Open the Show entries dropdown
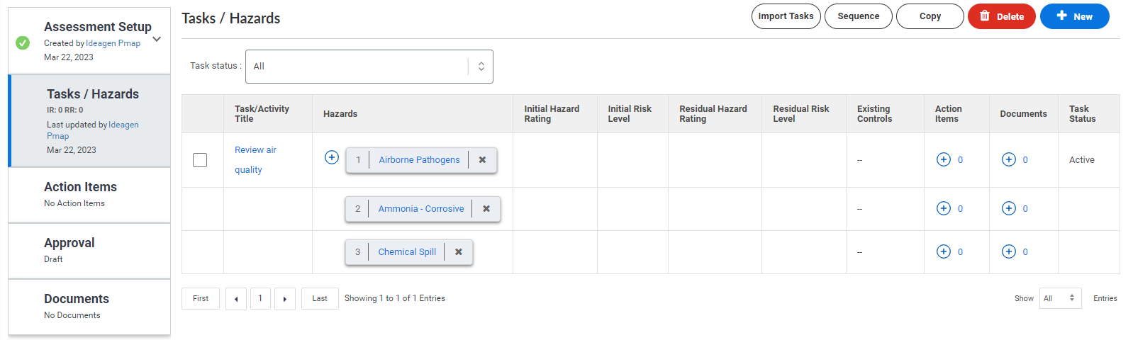This screenshot has height=340, width=1133. coord(1061,298)
